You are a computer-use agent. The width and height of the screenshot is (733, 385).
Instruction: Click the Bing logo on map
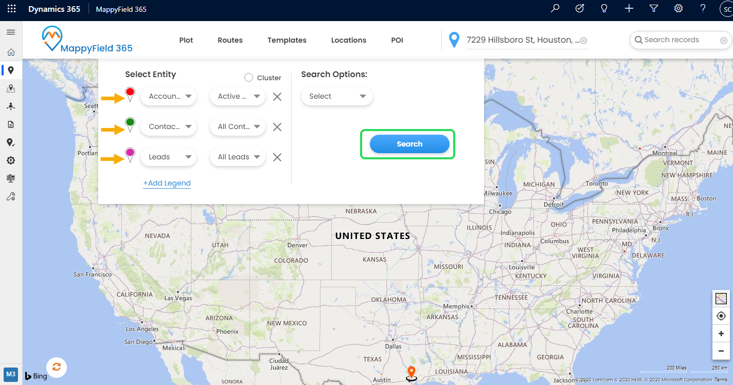point(36,376)
